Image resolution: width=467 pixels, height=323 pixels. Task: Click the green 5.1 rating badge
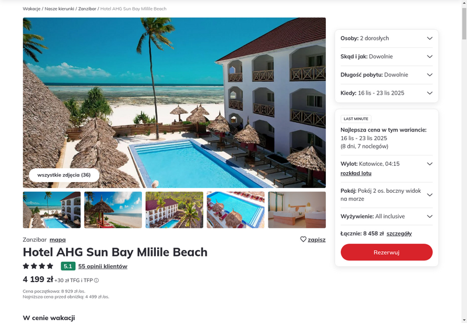(68, 266)
